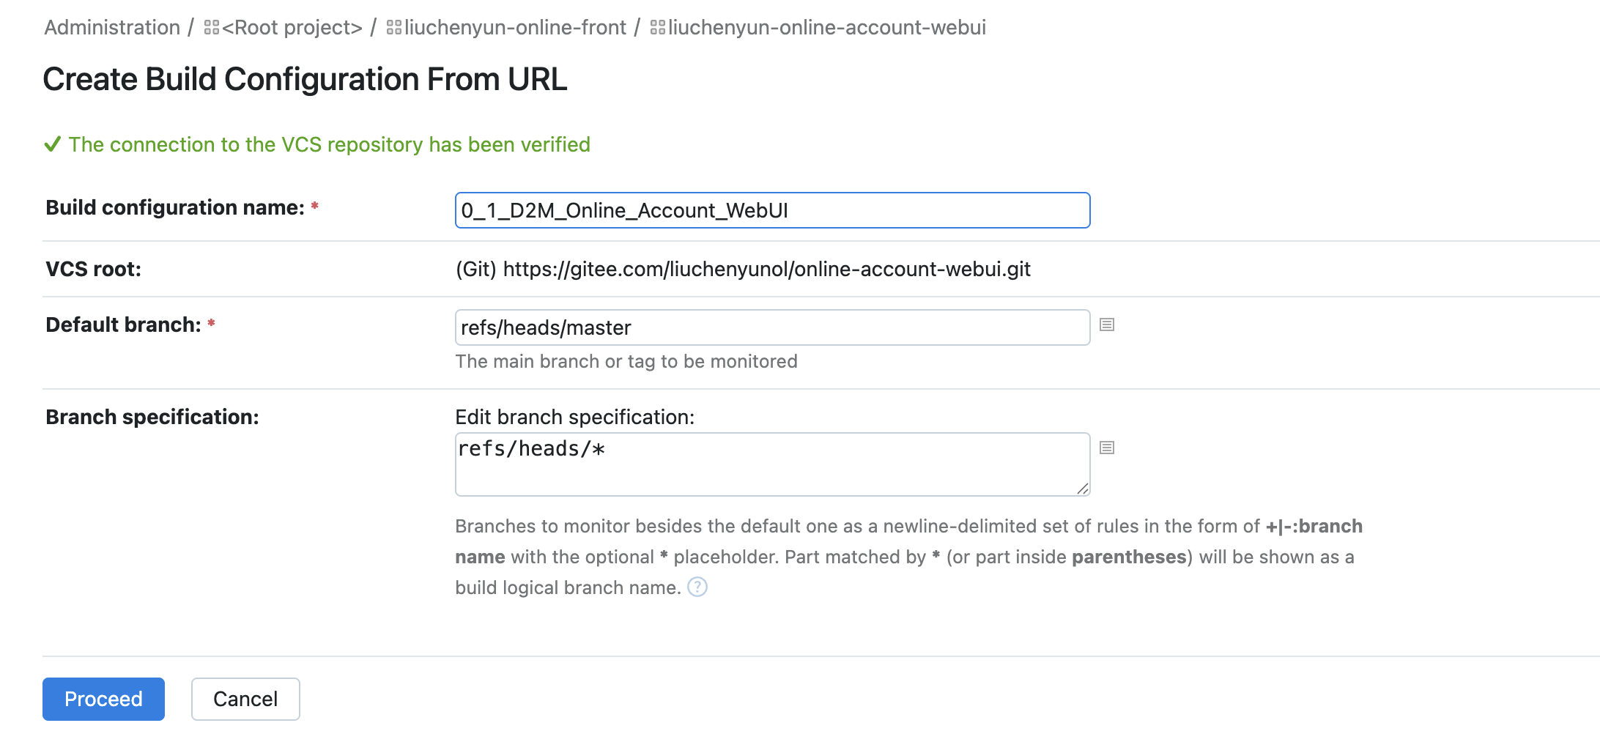This screenshot has width=1600, height=753.
Task: Focus the Build configuration name field
Action: [772, 210]
